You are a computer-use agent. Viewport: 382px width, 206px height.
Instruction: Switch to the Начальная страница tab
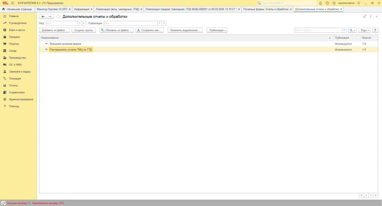[17, 9]
